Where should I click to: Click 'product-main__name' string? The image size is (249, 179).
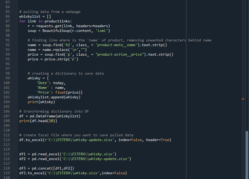[x=116, y=45]
